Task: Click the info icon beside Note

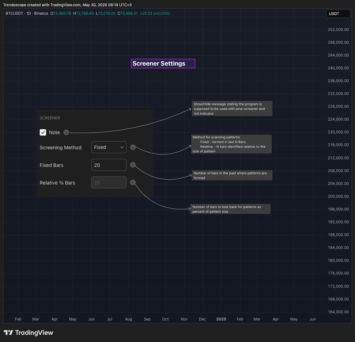Action: 66,132
